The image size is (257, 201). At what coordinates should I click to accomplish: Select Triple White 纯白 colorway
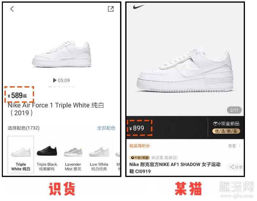pos(21,155)
